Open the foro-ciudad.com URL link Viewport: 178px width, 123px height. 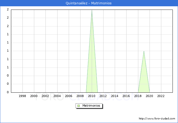click(157, 118)
